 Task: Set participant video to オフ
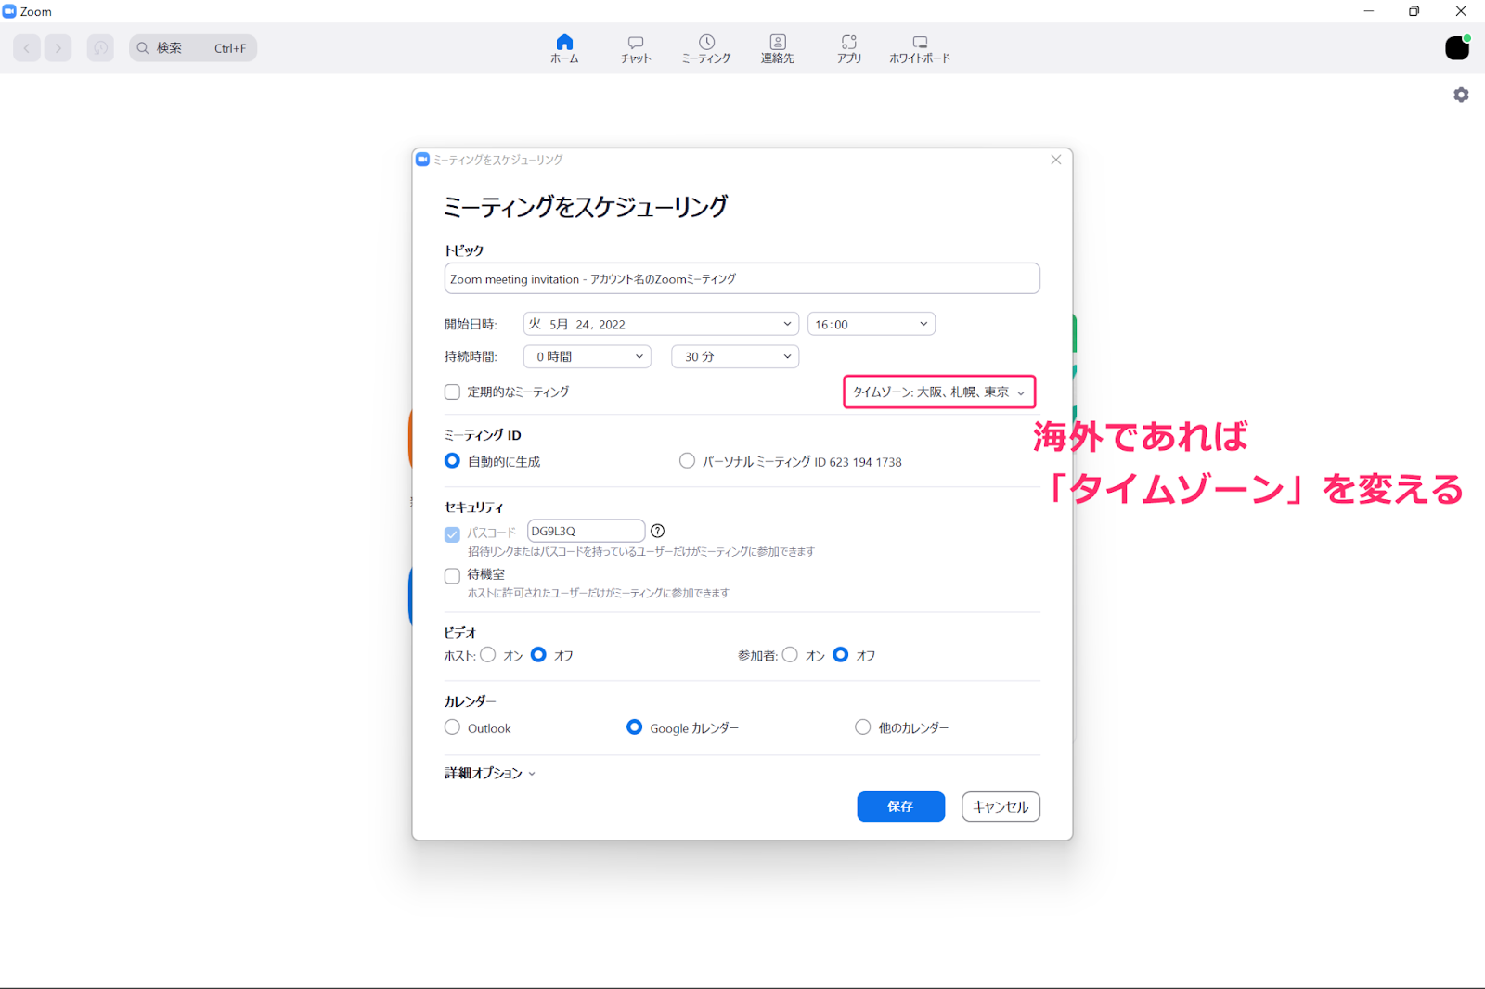[x=841, y=655]
